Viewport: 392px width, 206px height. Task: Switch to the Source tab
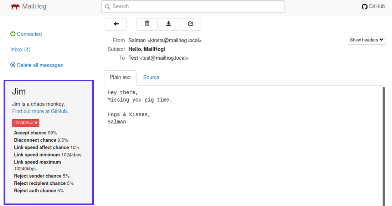(x=151, y=77)
